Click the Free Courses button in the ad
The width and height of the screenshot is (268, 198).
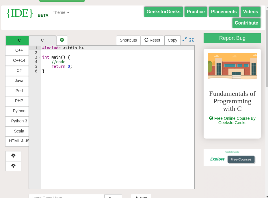pyautogui.click(x=241, y=159)
